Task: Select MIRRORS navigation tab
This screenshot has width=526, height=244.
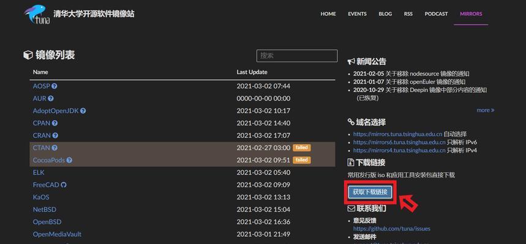Action: pyautogui.click(x=471, y=13)
